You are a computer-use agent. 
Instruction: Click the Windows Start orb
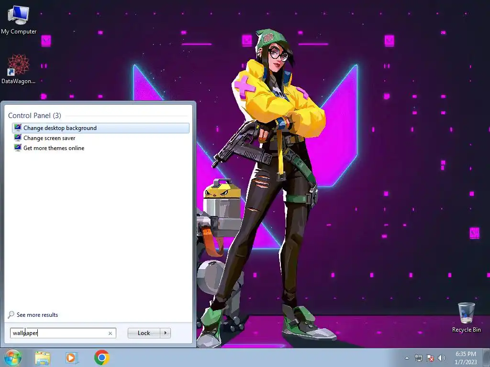tap(12, 357)
